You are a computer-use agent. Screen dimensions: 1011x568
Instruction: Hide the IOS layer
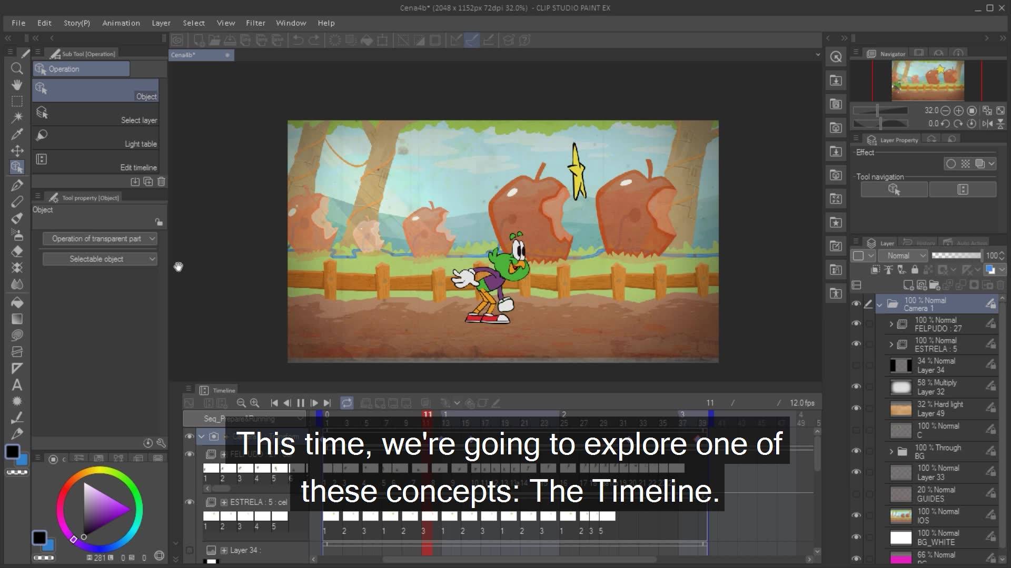[x=856, y=515]
